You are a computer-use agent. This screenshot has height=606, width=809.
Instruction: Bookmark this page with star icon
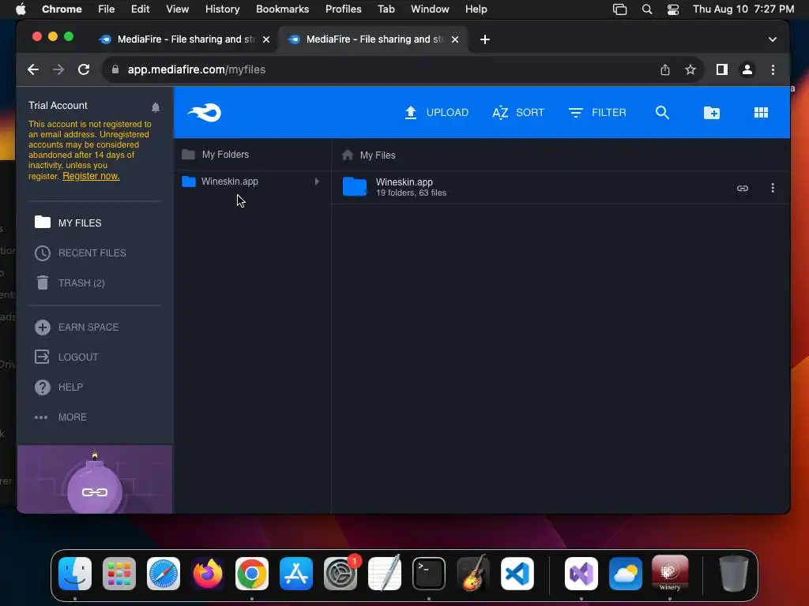pos(690,69)
